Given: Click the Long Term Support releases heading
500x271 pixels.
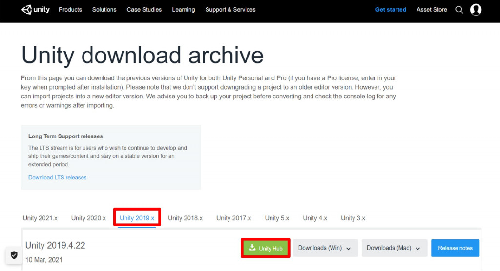Looking at the screenshot, I should (x=65, y=136).
